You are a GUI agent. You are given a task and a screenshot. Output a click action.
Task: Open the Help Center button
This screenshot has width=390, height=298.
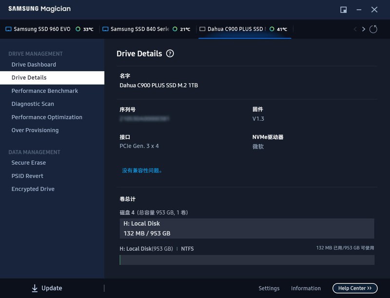[355, 288]
